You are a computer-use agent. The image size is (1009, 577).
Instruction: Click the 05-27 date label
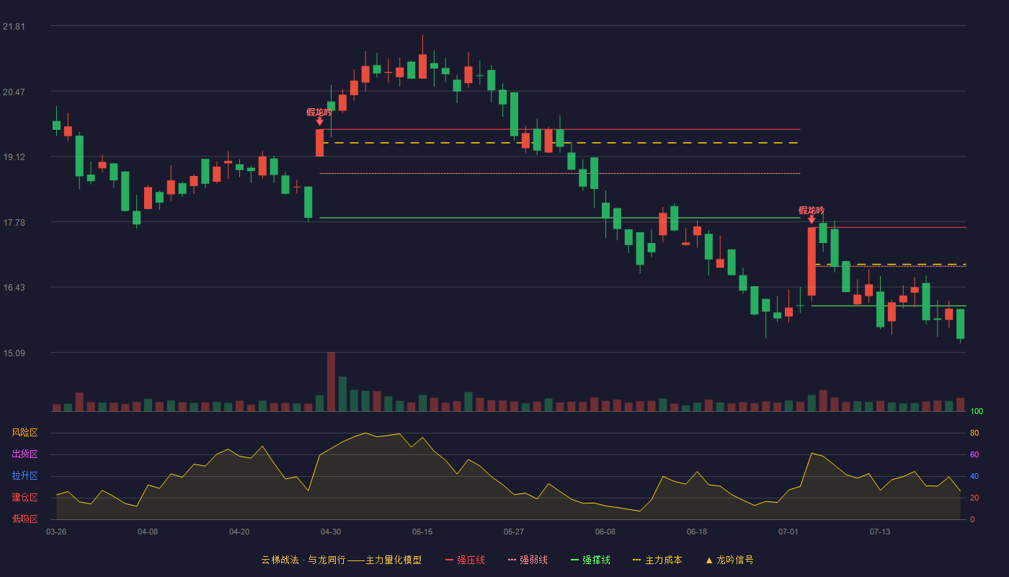pos(514,532)
